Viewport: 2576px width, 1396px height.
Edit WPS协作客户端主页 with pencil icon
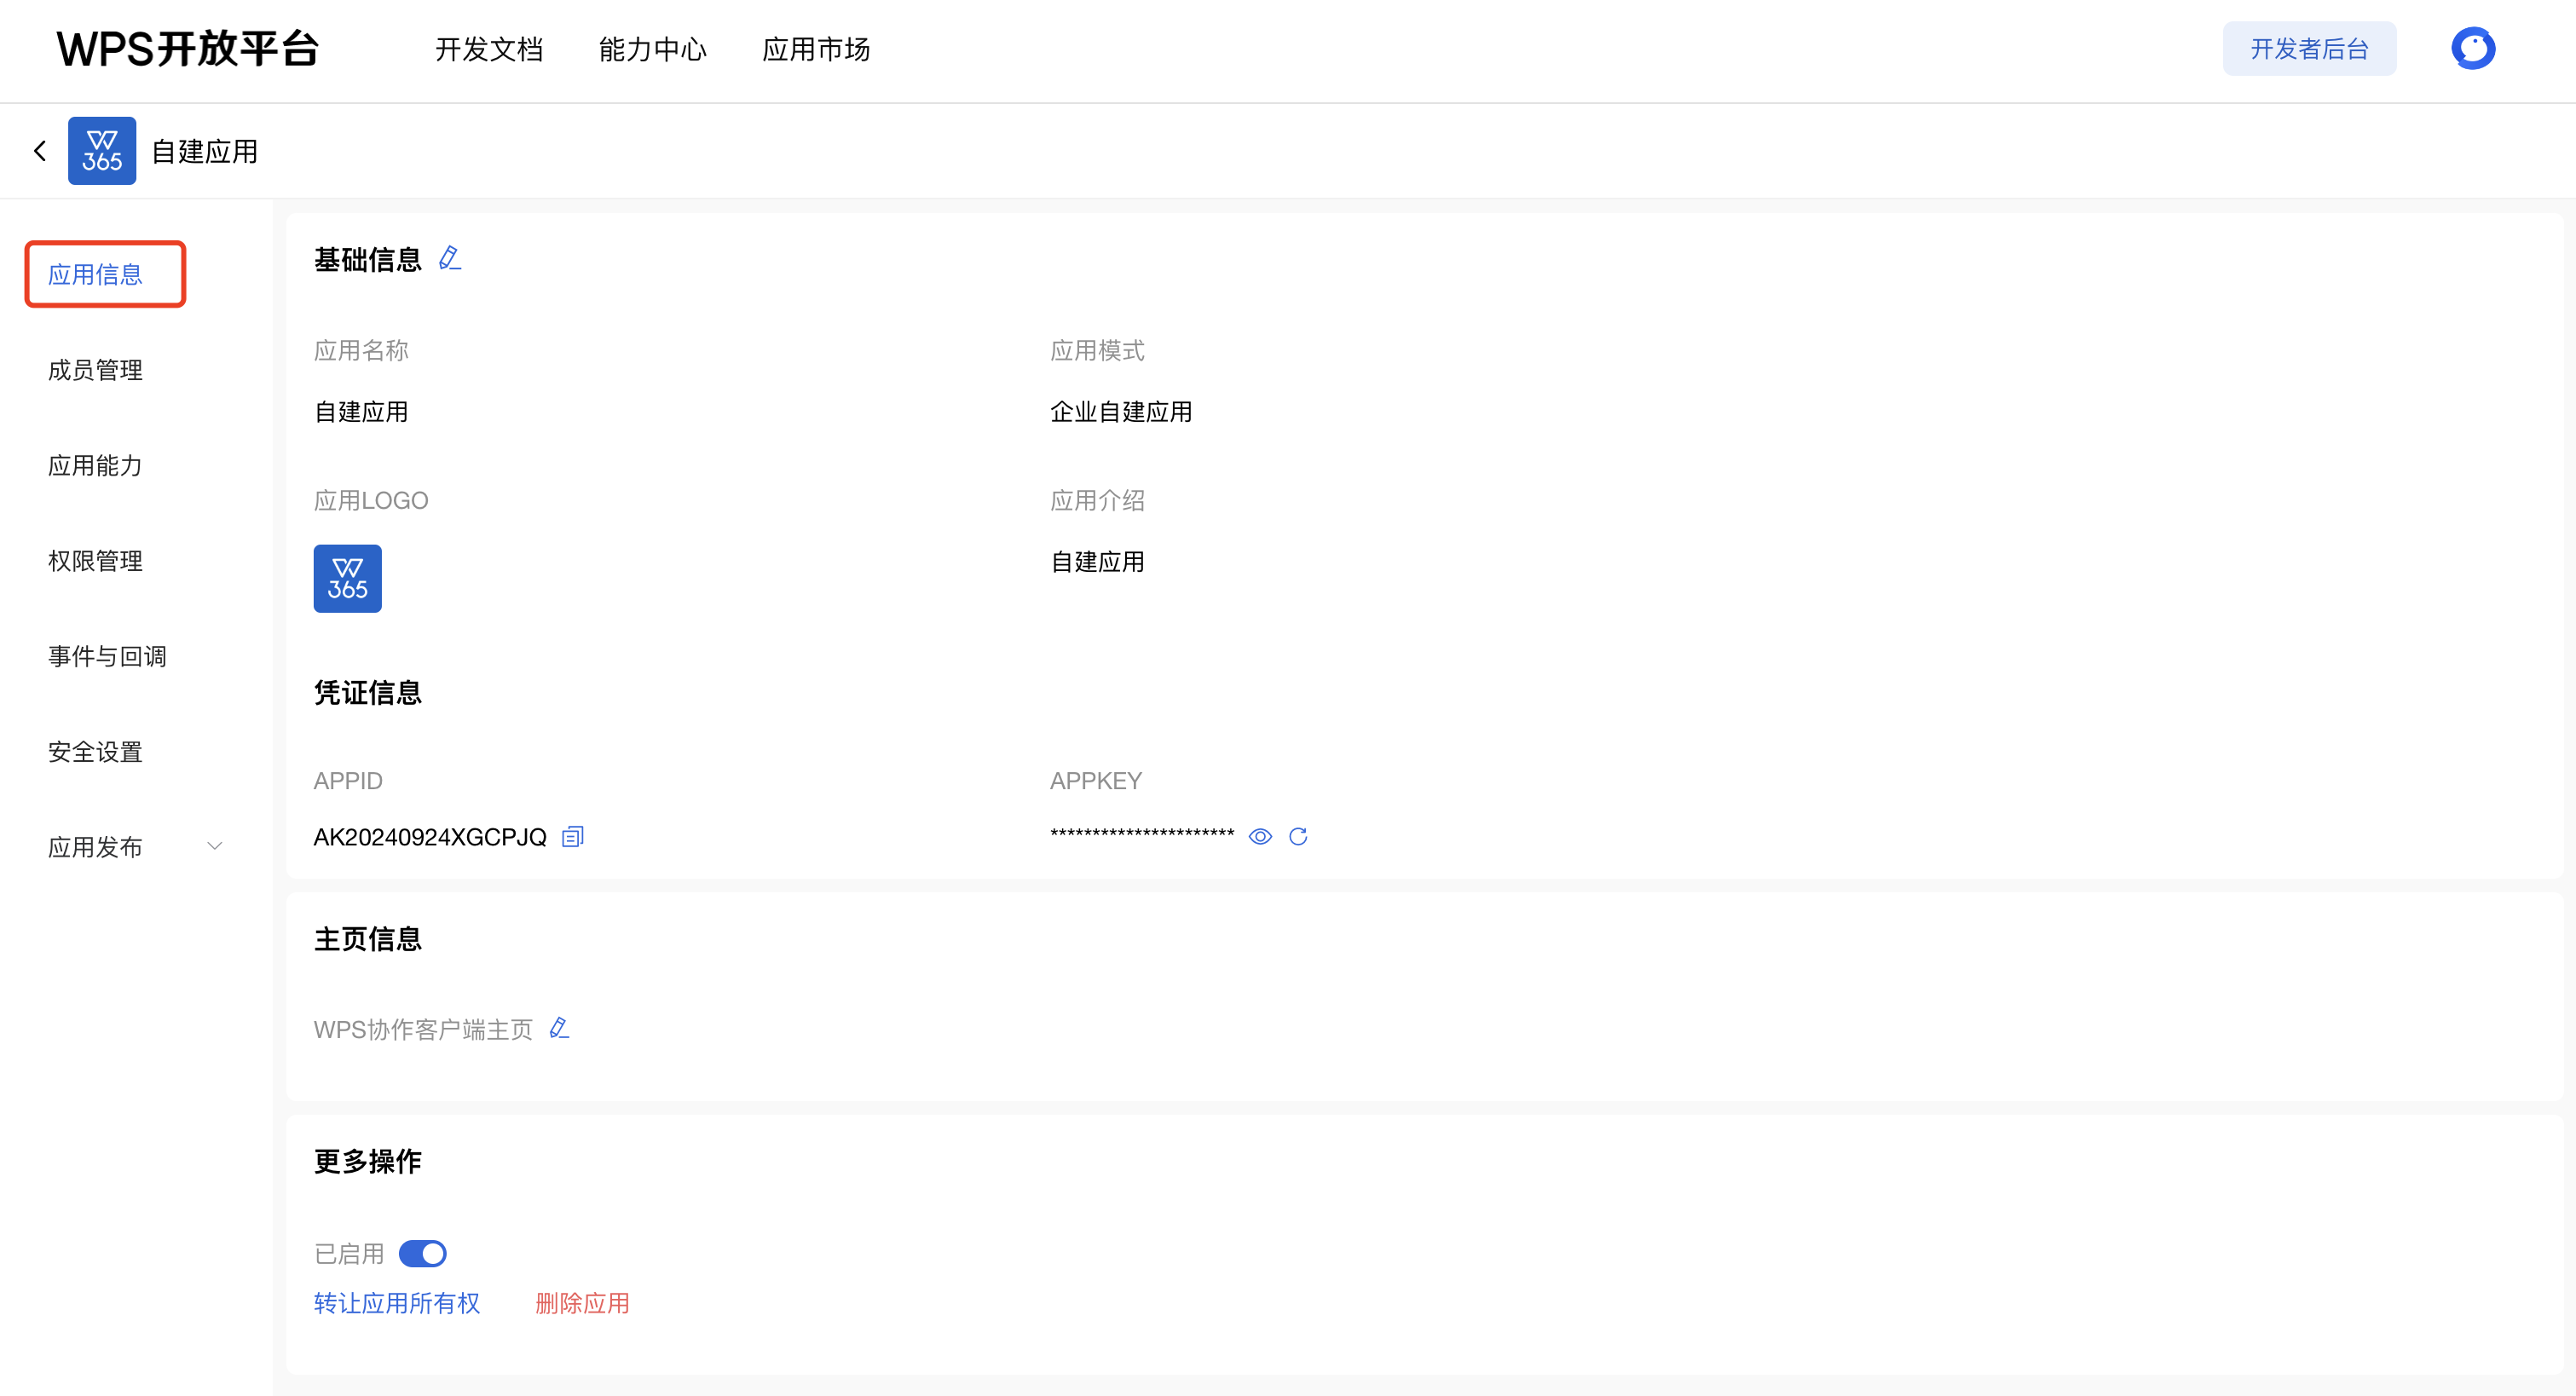point(559,1029)
